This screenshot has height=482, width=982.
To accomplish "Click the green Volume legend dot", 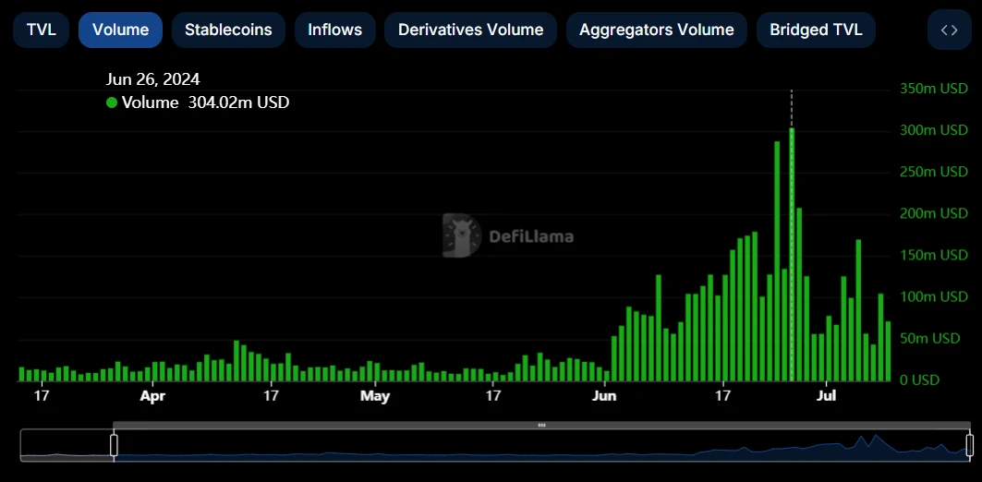I will click(112, 102).
